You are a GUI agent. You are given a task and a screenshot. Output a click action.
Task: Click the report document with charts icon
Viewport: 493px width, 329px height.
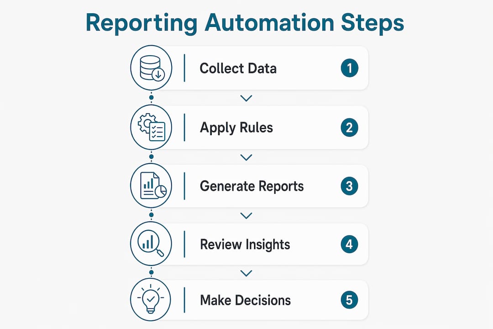(x=151, y=186)
